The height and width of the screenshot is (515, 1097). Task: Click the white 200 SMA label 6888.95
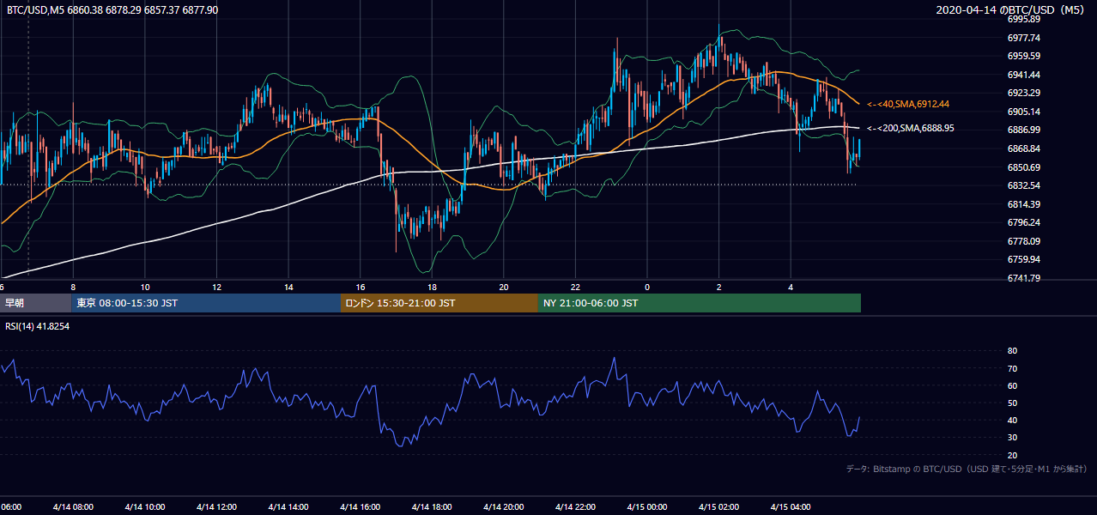[x=910, y=128]
